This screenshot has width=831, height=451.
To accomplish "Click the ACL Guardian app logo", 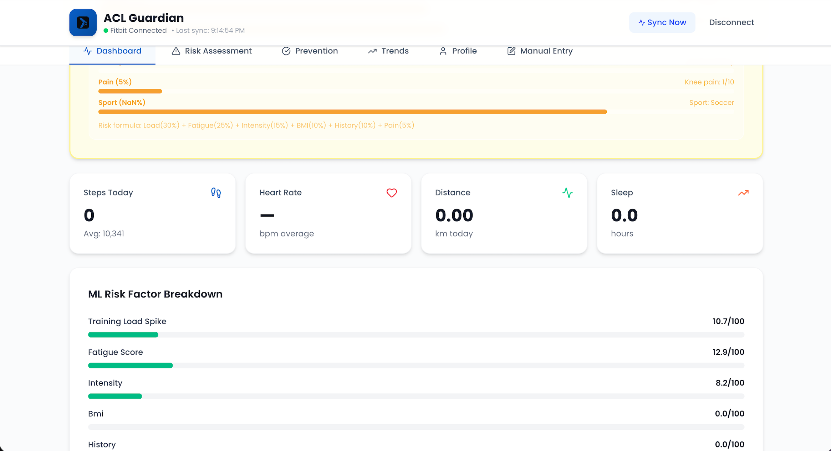I will point(83,22).
